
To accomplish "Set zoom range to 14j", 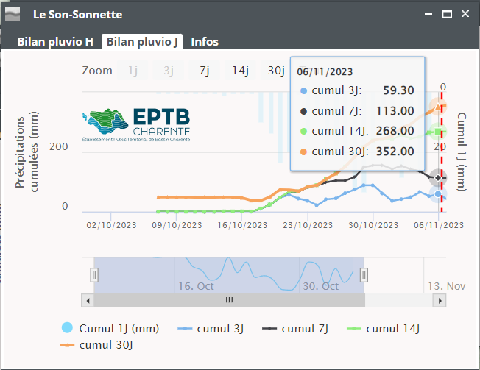I will click(240, 71).
